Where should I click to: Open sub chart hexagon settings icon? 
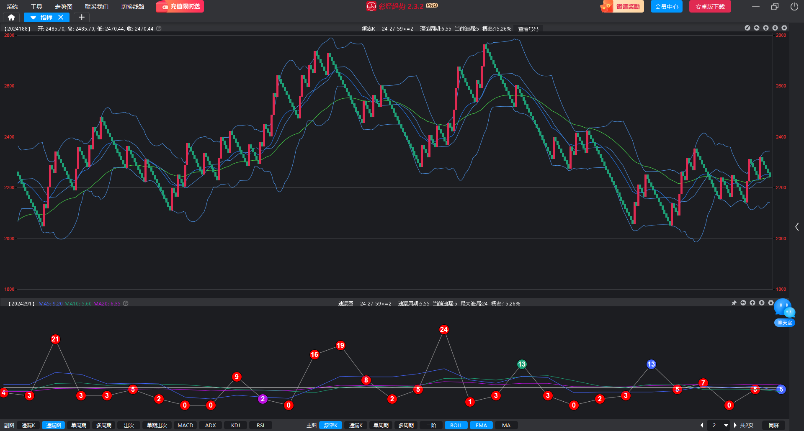(771, 303)
